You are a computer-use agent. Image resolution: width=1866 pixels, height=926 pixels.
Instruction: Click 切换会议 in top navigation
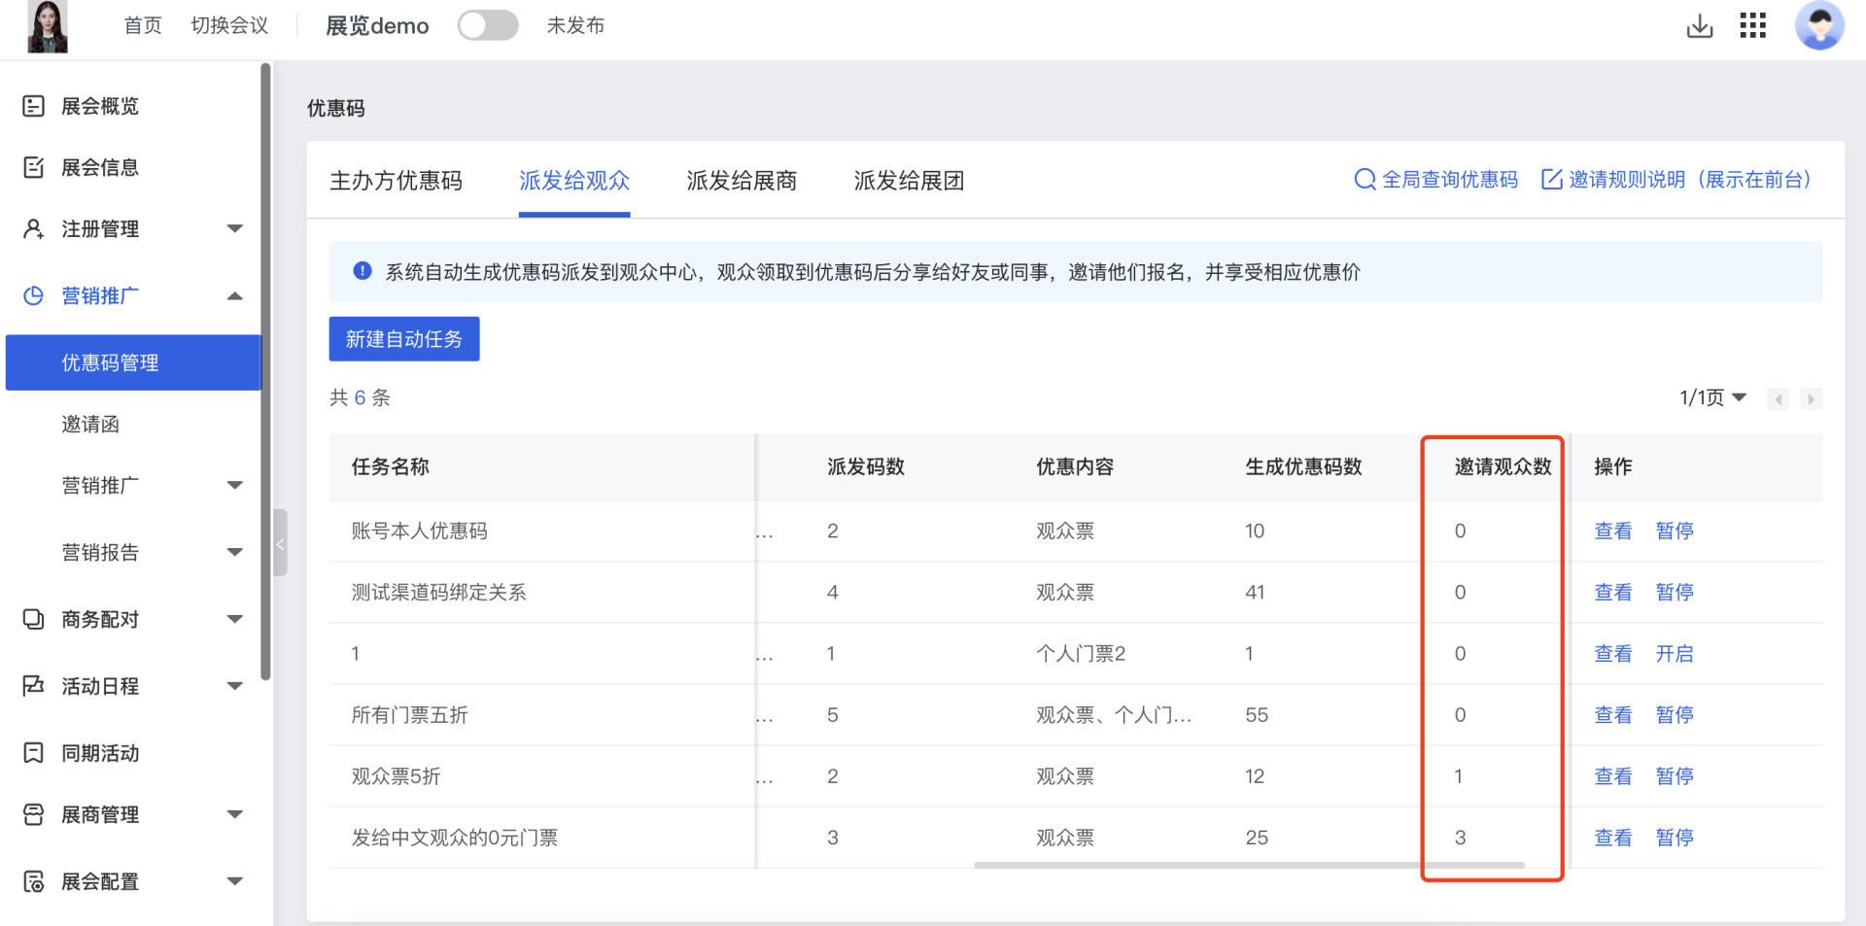click(229, 25)
